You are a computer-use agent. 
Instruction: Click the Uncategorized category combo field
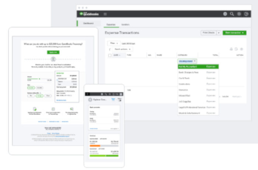coord(187,61)
